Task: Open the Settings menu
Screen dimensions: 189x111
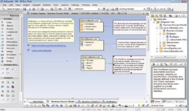Action: coord(75,5)
